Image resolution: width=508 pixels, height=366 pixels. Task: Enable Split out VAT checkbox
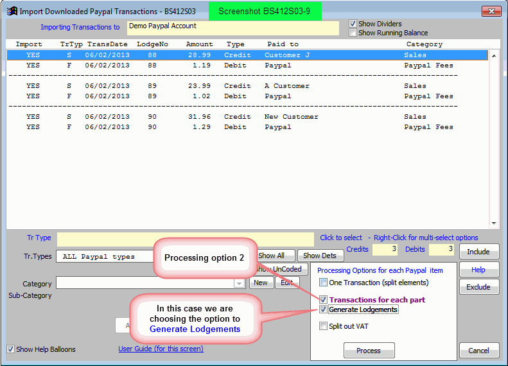tap(323, 326)
